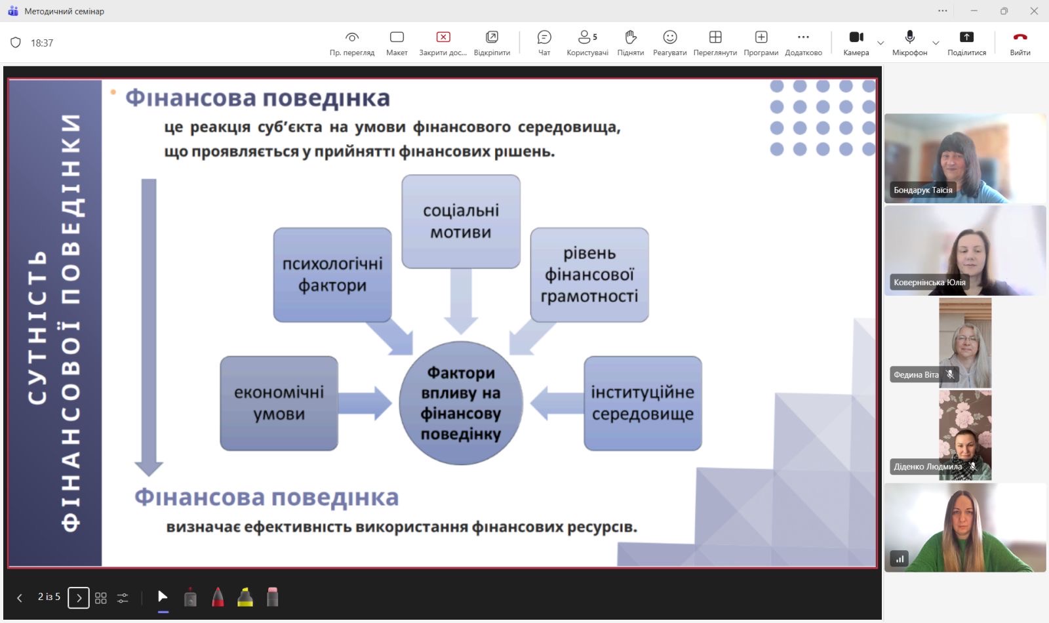Screen dimensions: 1049x623
Task: Select the eraser tool
Action: pos(273,597)
